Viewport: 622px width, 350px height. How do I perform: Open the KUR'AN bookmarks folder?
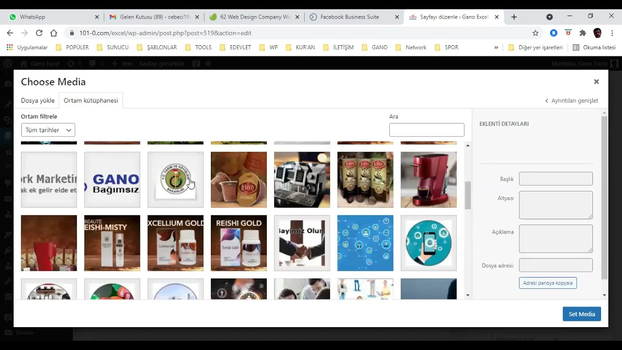(301, 48)
